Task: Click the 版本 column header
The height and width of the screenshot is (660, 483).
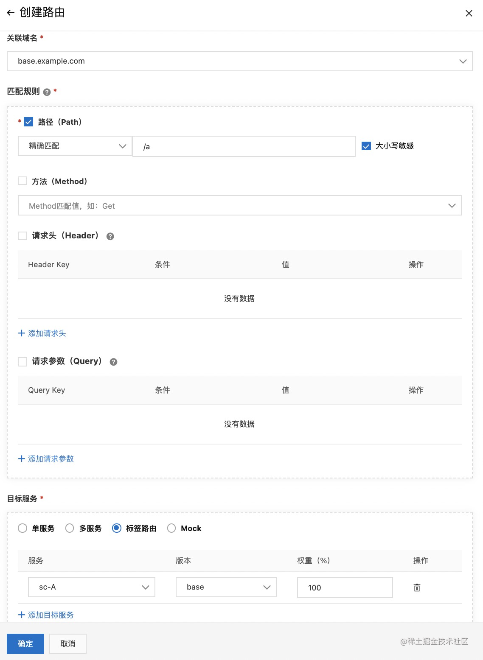Action: (x=183, y=561)
